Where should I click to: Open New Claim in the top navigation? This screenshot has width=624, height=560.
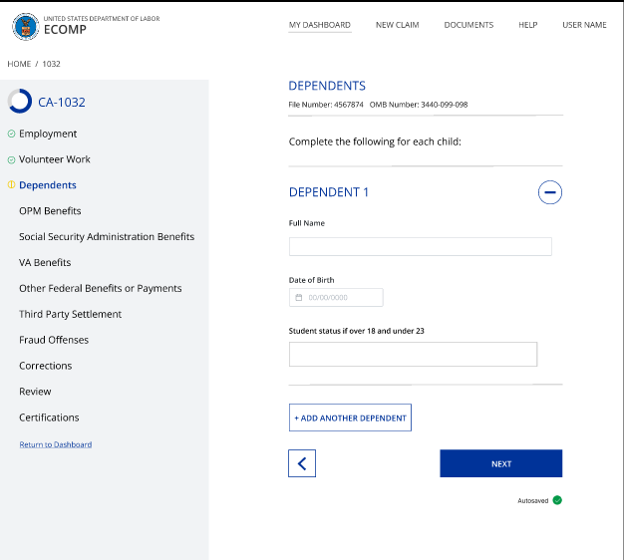click(397, 25)
